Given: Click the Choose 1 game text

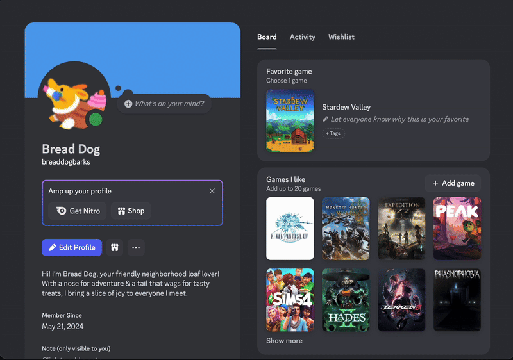Looking at the screenshot, I should tap(286, 81).
